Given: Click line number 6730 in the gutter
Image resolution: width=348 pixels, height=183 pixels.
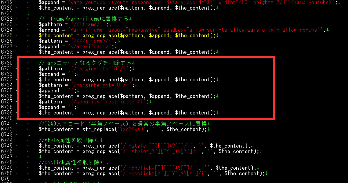Looking at the screenshot, I should tap(7, 63).
